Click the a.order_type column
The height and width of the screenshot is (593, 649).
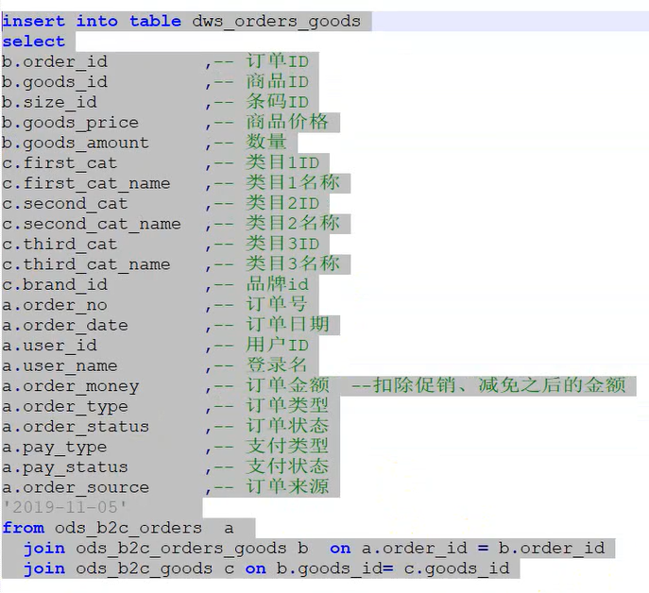pyautogui.click(x=65, y=407)
